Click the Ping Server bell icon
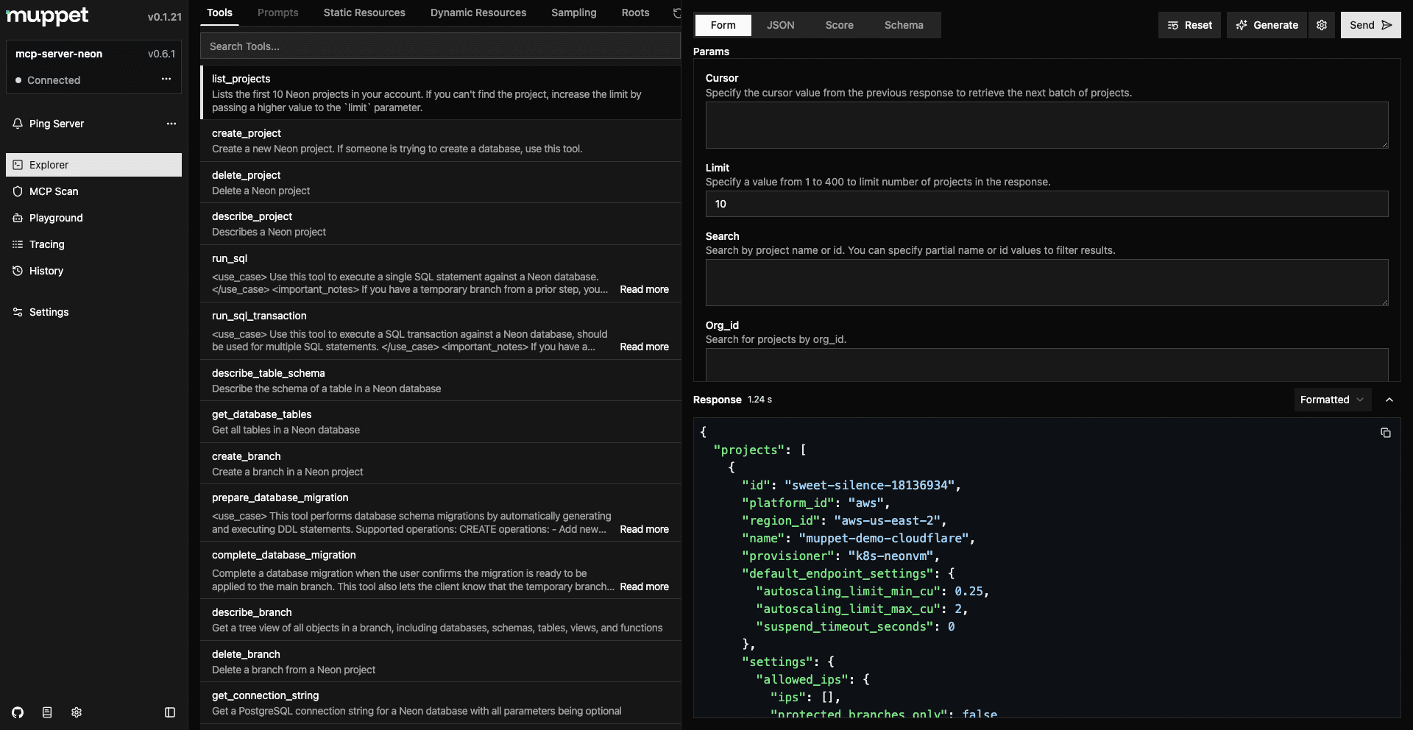1413x730 pixels. click(x=17, y=124)
